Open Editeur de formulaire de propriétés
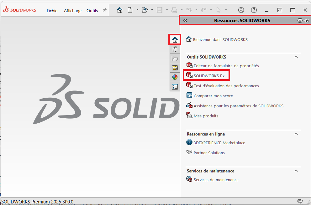This screenshot has height=205, width=311. 223,65
